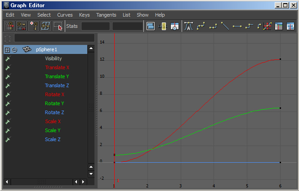Screen dimensions: 299x191
Task: Toggle pin on Translate Z channel
Action: [x=8, y=85]
